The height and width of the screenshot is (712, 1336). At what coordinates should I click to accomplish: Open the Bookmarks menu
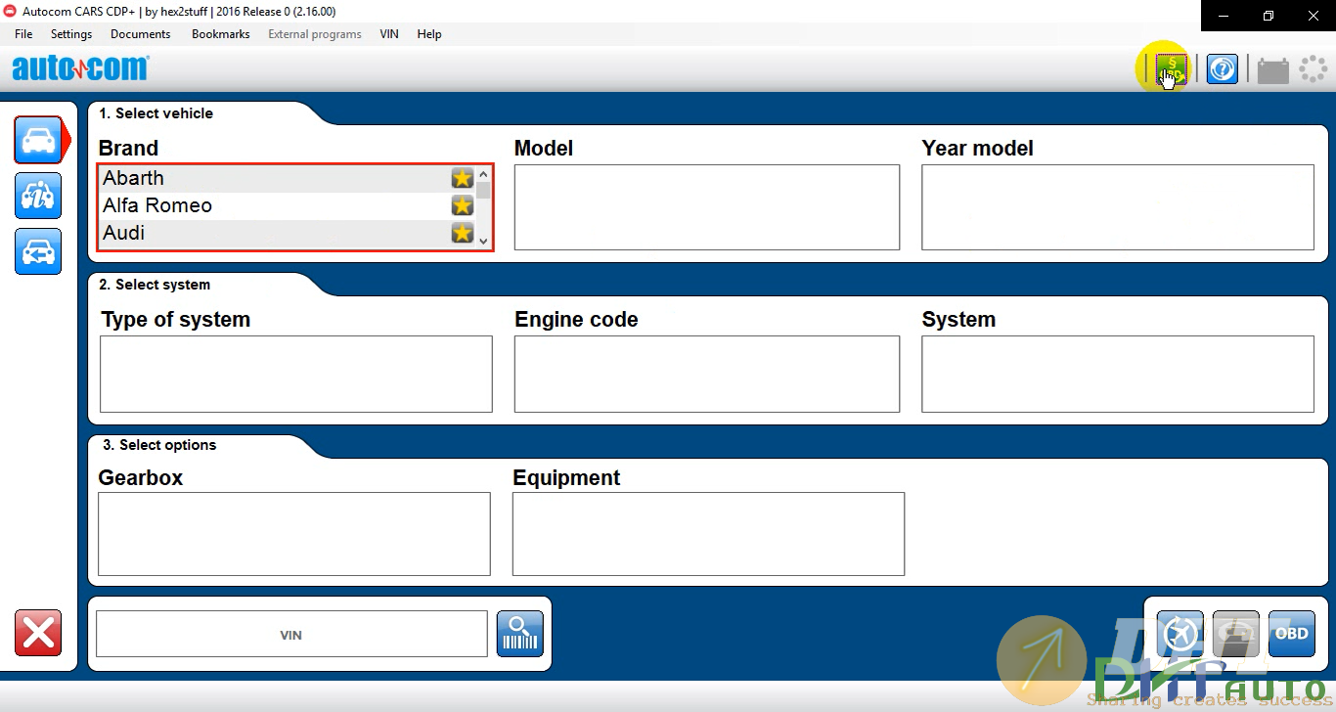point(221,34)
